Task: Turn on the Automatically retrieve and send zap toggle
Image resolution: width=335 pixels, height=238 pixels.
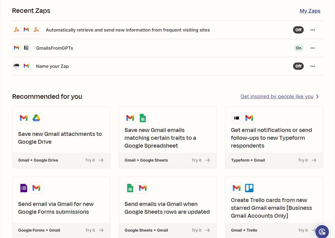Action: coord(298,30)
